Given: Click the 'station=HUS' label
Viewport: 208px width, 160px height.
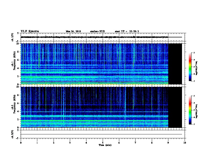Looking at the screenshot, I should pos(97,31).
